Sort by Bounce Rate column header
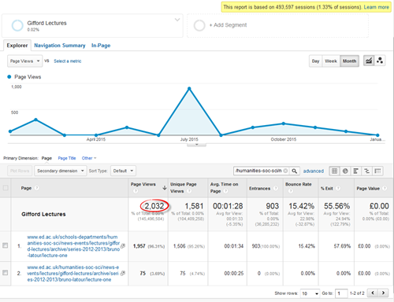 pos(299,184)
